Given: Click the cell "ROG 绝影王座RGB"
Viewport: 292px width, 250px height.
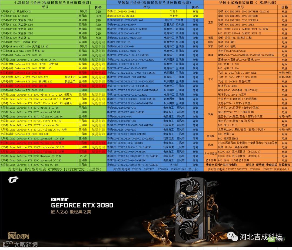Looking at the screenshot, I should [x=247, y=138].
